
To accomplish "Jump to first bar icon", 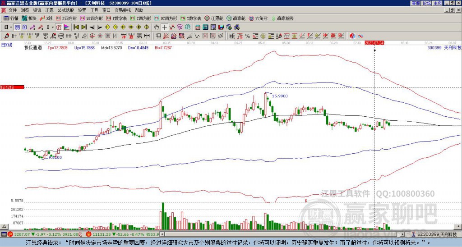I will click(76, 27).
